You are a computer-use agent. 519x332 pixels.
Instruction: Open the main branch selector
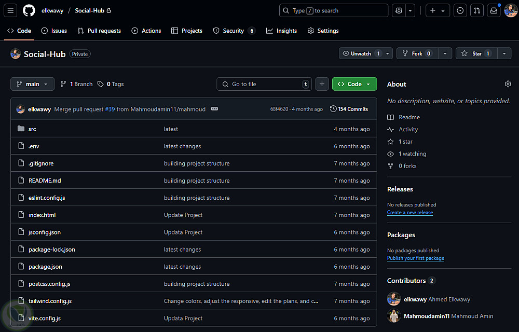pos(32,84)
